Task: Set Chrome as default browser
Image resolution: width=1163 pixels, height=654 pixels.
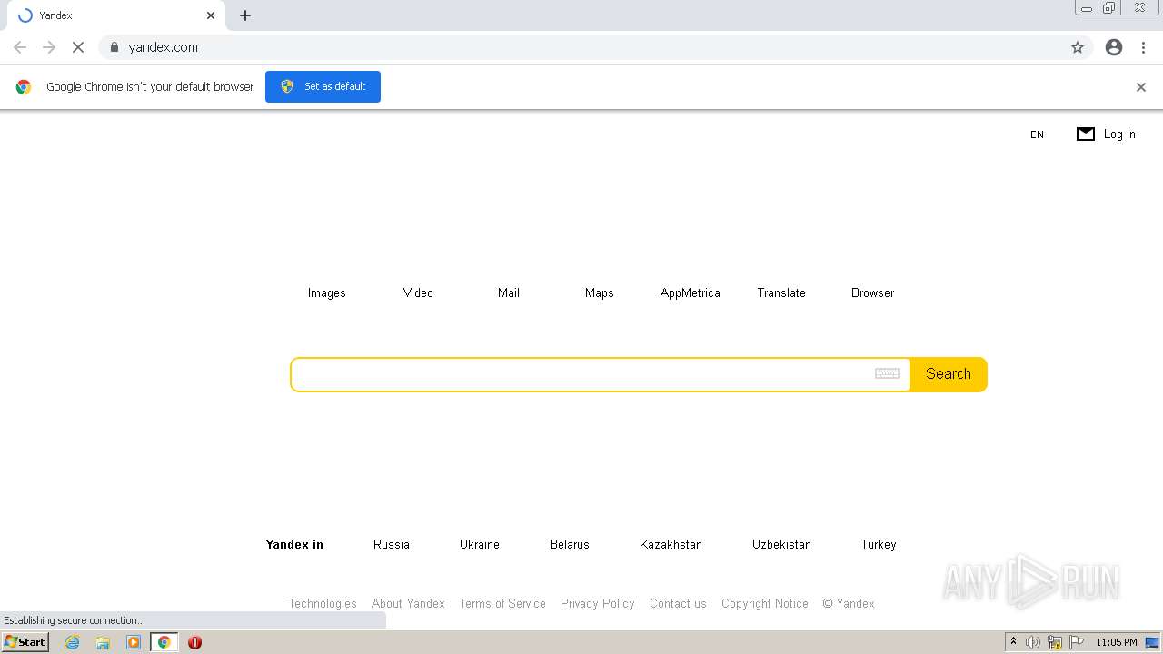Action: coord(323,86)
